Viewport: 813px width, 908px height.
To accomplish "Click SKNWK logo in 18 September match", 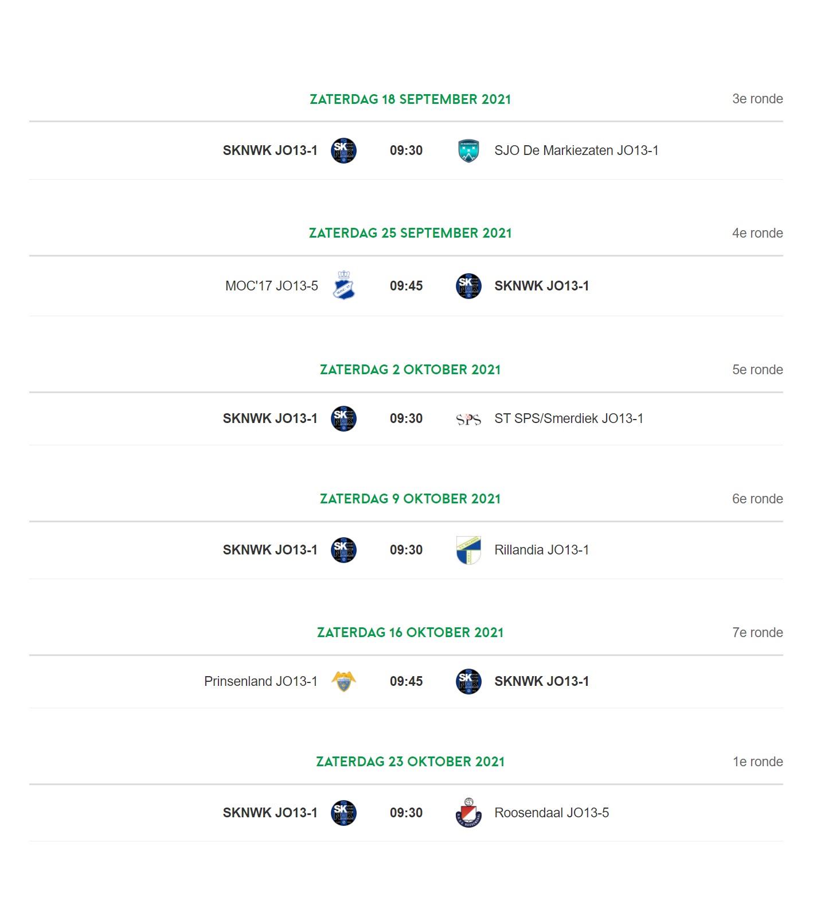I will 343,151.
